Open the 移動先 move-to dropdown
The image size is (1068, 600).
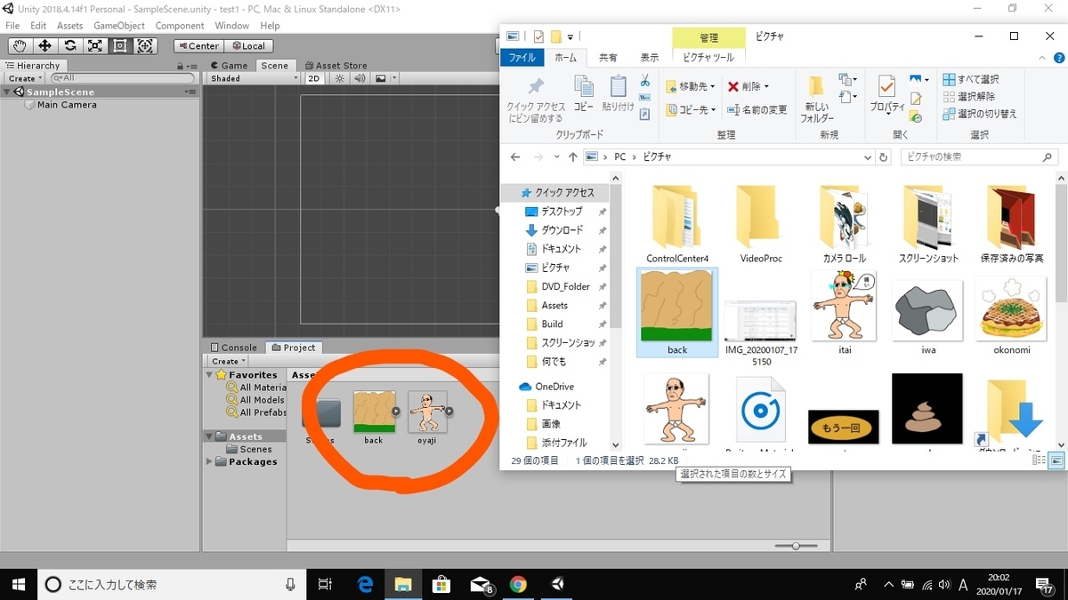[692, 86]
